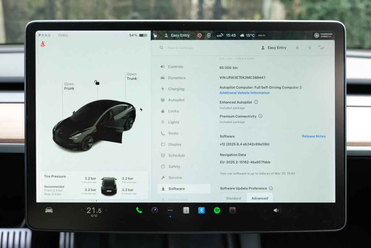371x248 pixels.
Task: Tap the VIN LRW3E7EK2MC388447 text
Action: tap(242, 78)
